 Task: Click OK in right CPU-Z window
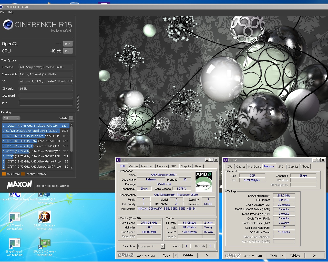(315, 256)
